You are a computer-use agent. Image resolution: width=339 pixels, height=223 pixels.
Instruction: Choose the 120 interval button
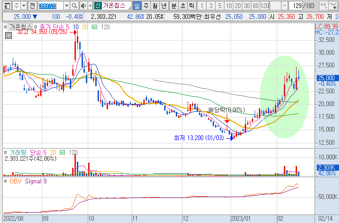(x=265, y=6)
